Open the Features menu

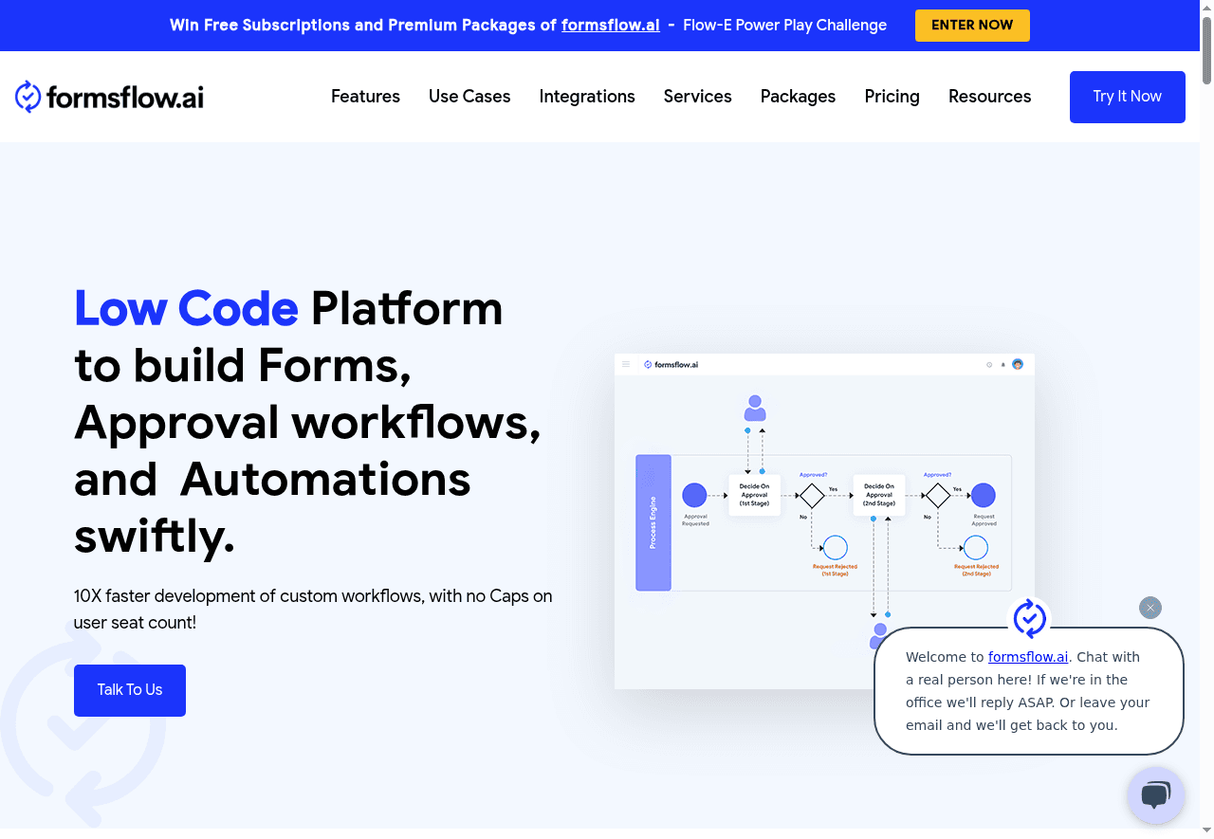[365, 97]
